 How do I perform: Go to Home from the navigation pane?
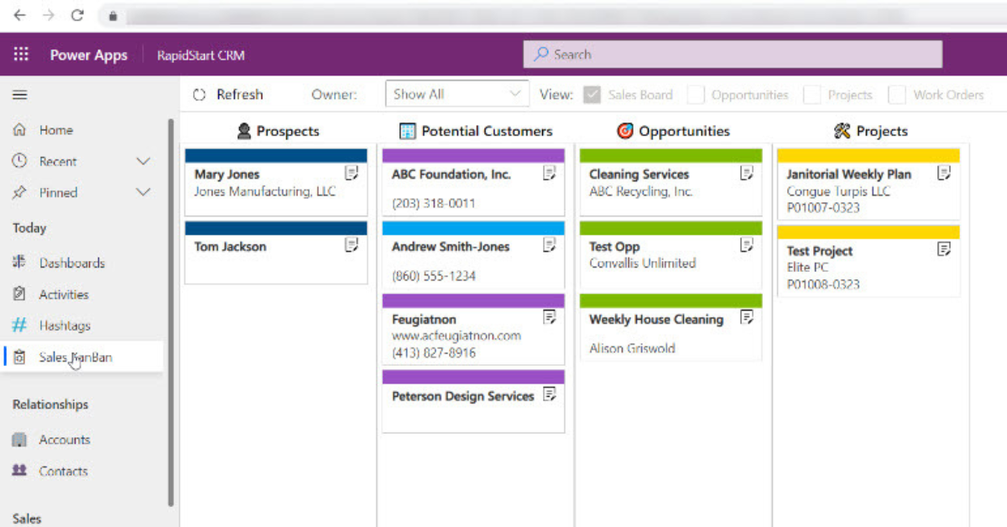[x=56, y=129]
